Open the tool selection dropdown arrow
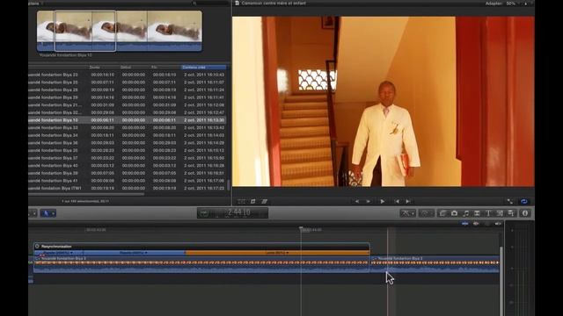This screenshot has width=563, height=316. (x=53, y=213)
